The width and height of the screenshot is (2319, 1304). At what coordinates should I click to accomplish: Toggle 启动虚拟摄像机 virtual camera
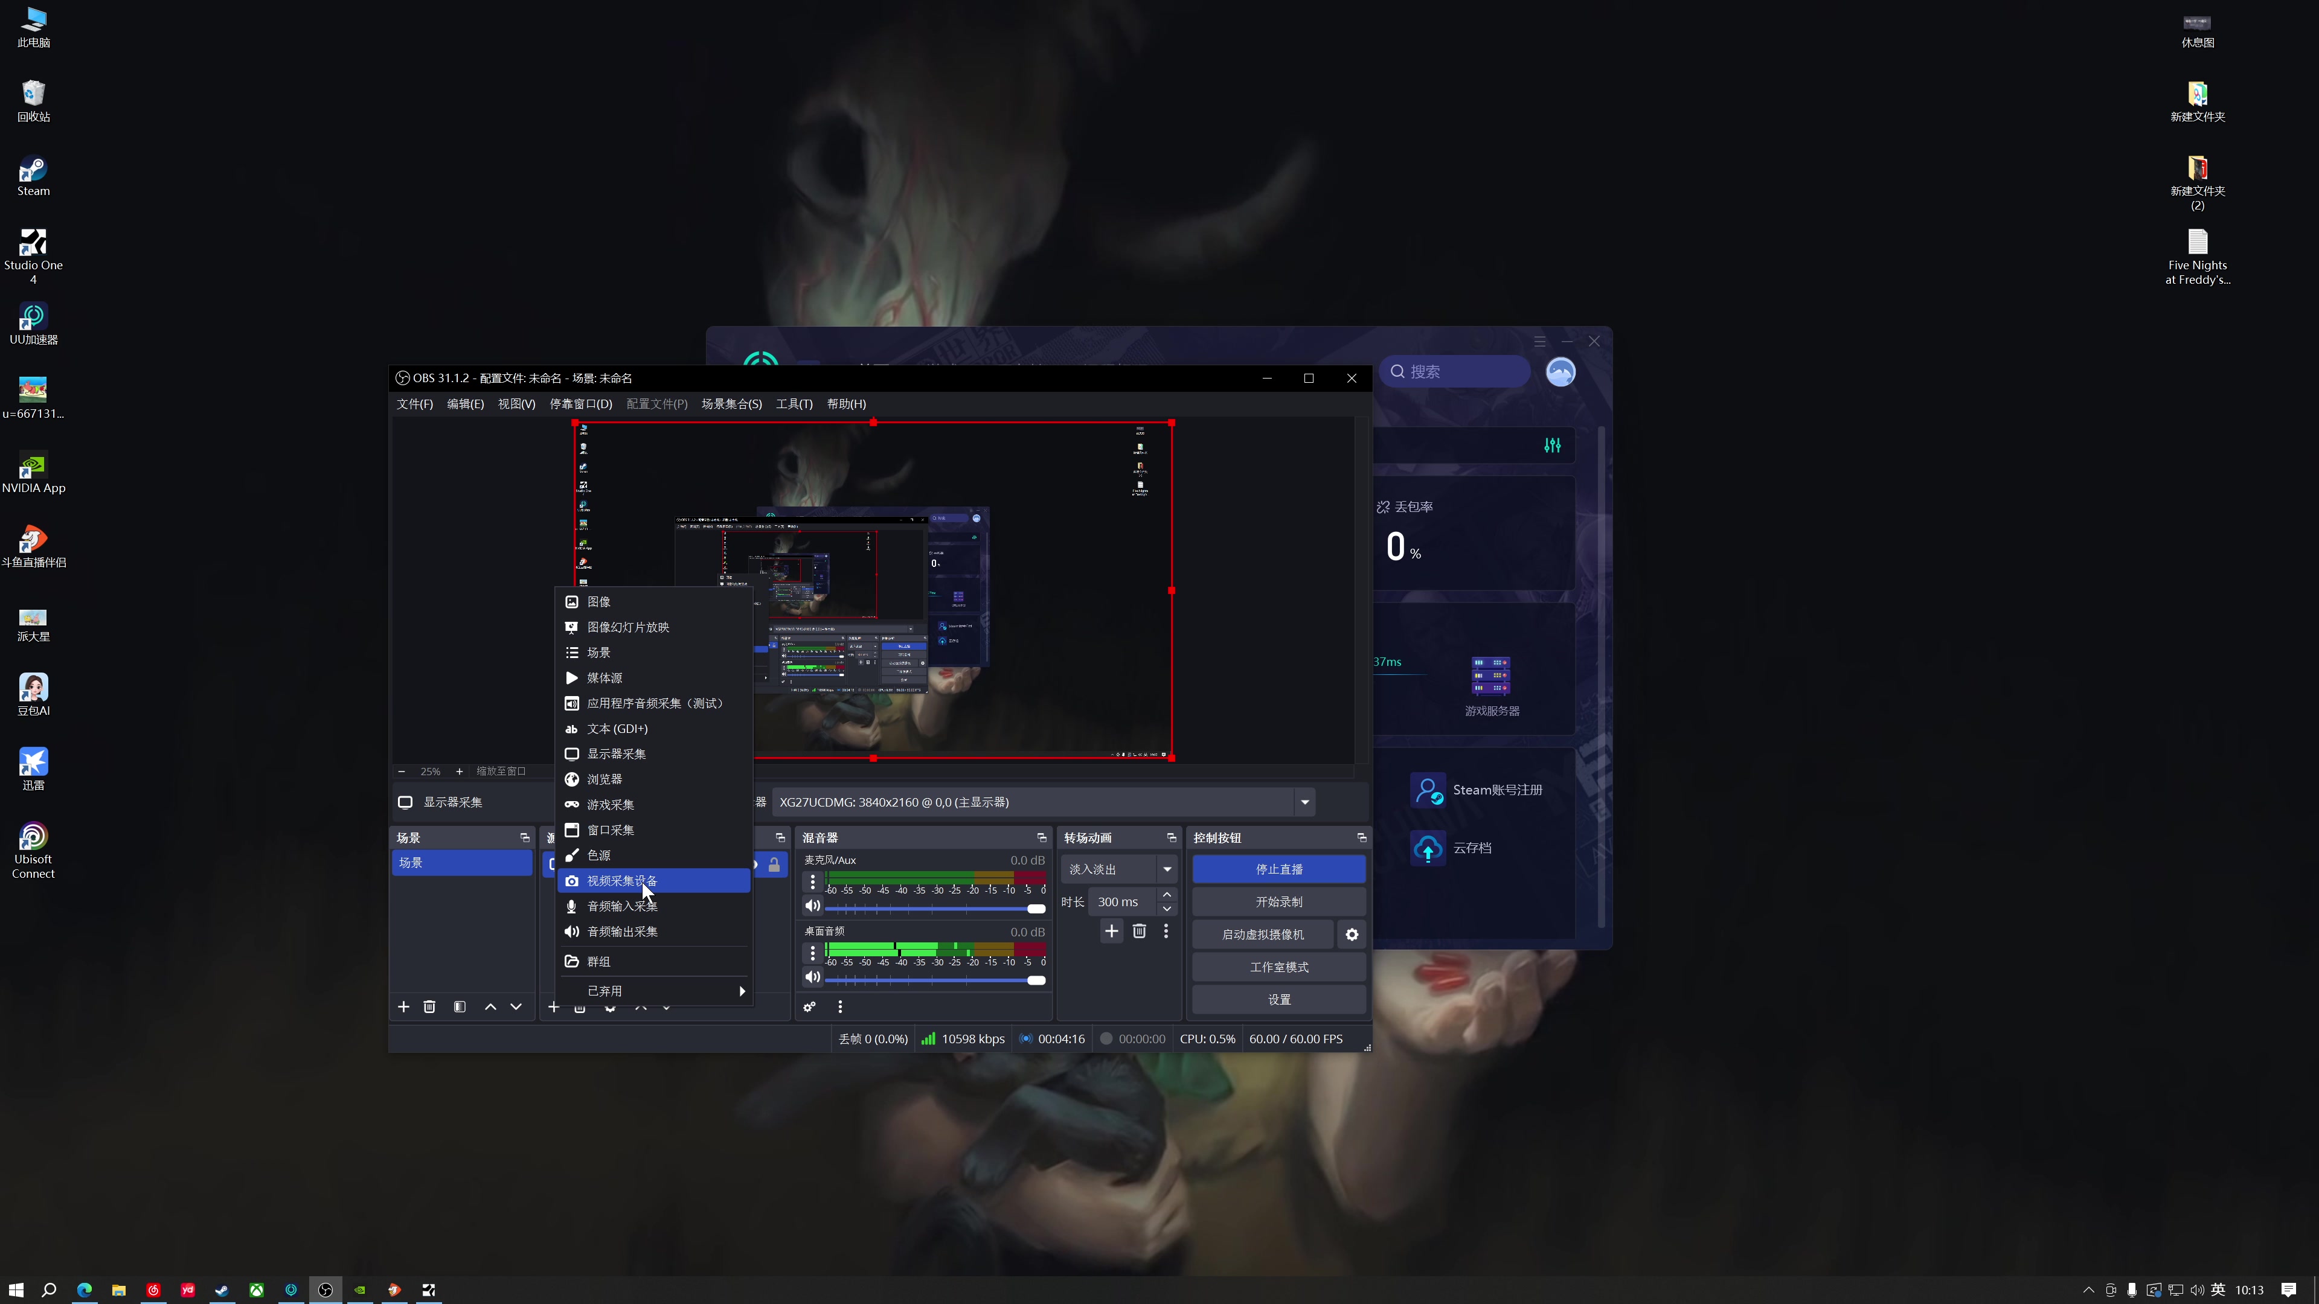click(x=1263, y=935)
